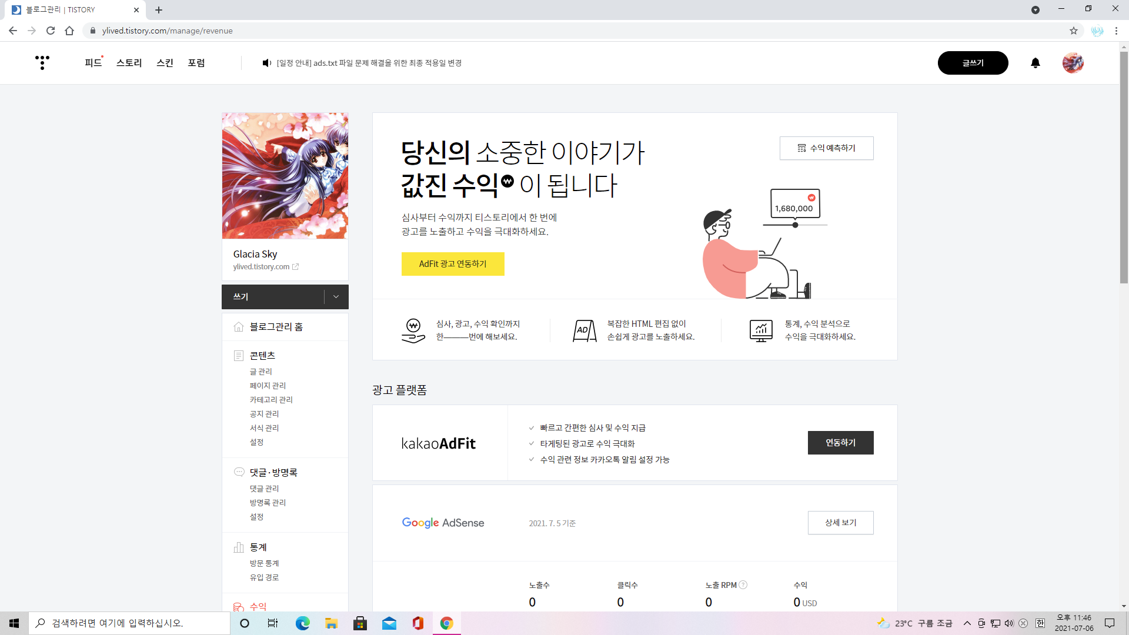The image size is (1129, 635).
Task: Click the 노출 RPM help question icon
Action: [743, 585]
